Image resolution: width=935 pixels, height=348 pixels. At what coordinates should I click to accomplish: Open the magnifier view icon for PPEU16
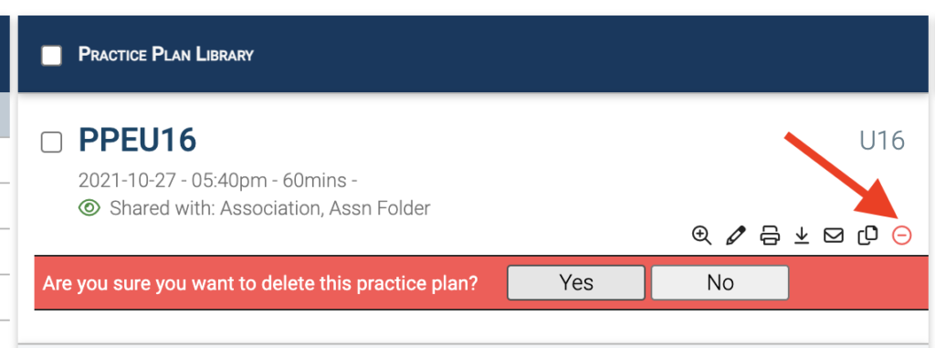[702, 235]
